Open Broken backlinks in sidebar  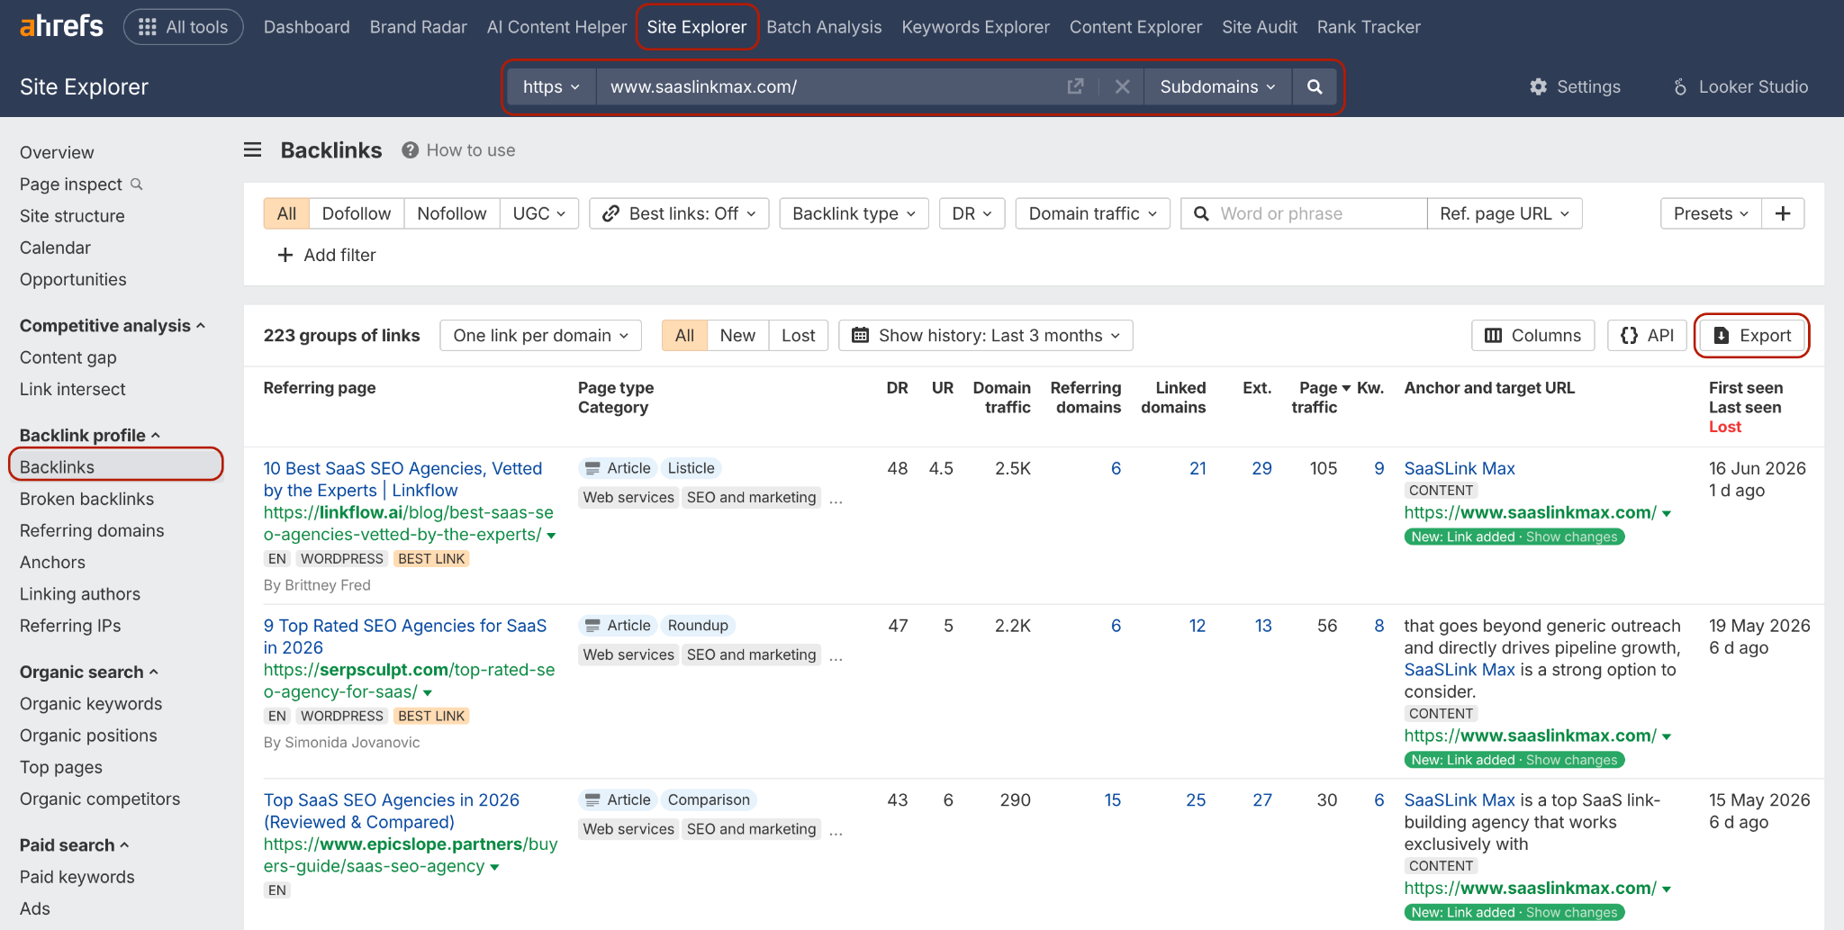coord(86,499)
